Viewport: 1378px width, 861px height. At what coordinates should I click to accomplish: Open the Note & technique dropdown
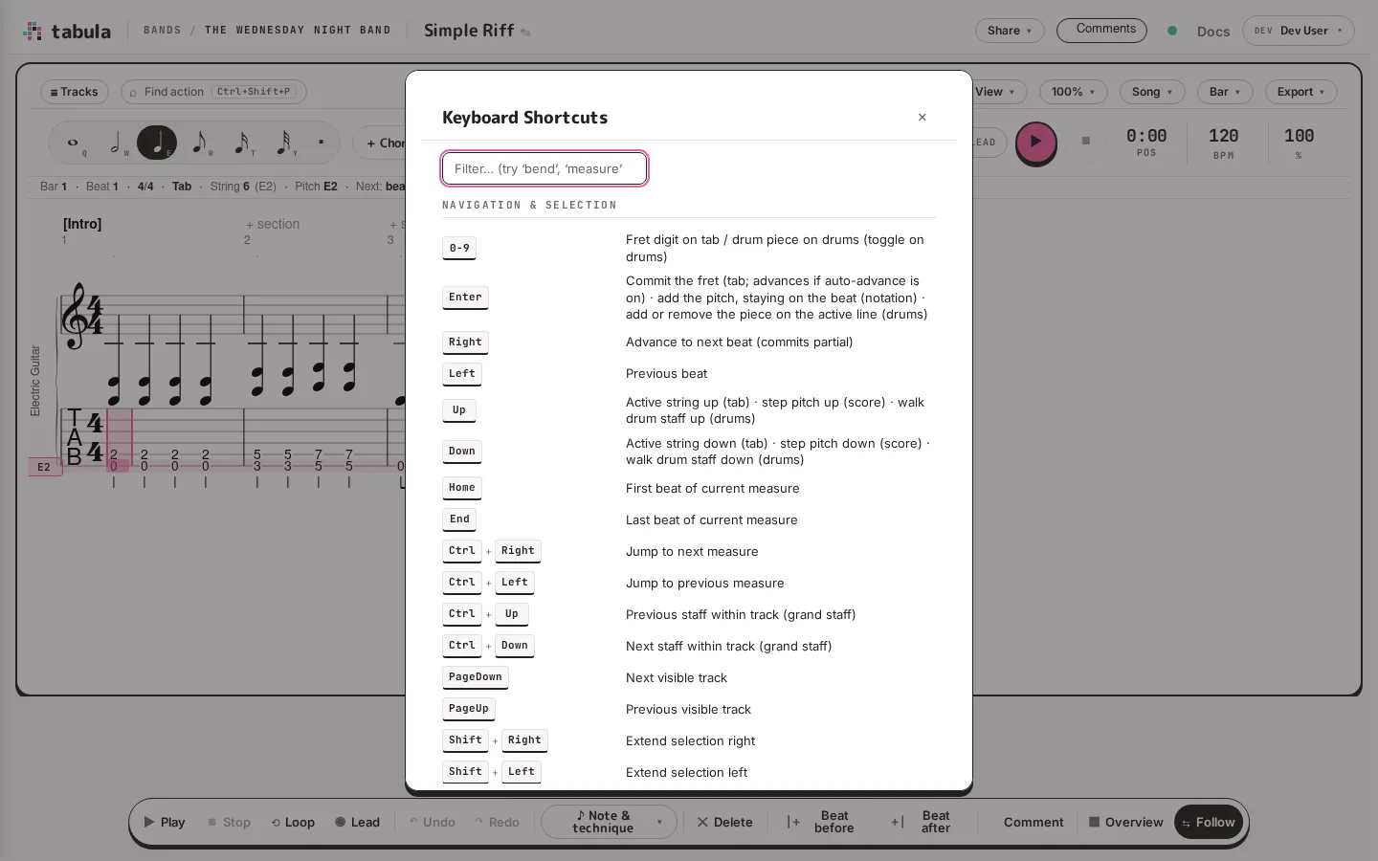[x=610, y=823]
